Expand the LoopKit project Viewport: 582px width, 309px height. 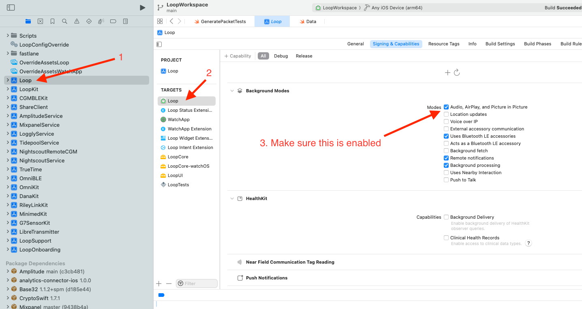click(x=8, y=89)
